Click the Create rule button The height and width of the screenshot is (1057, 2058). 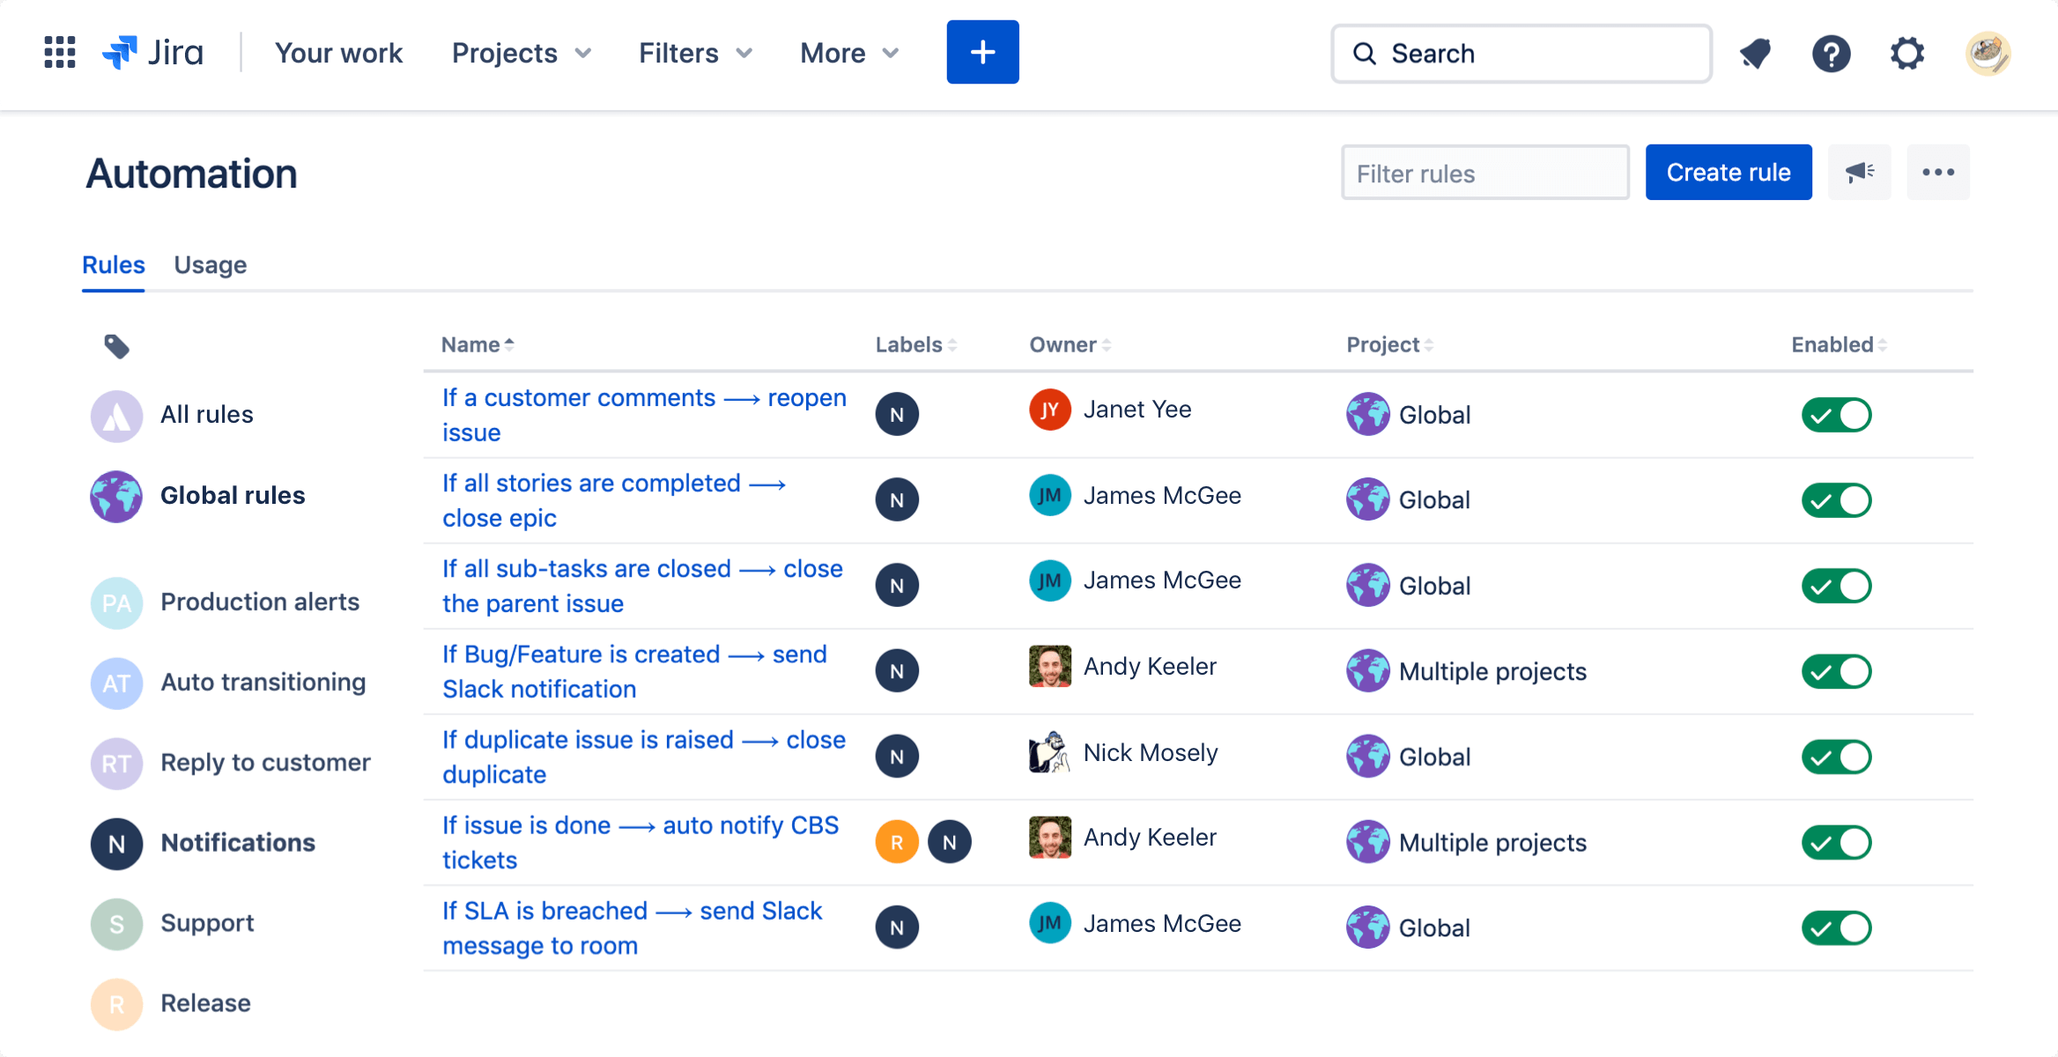[x=1728, y=172]
